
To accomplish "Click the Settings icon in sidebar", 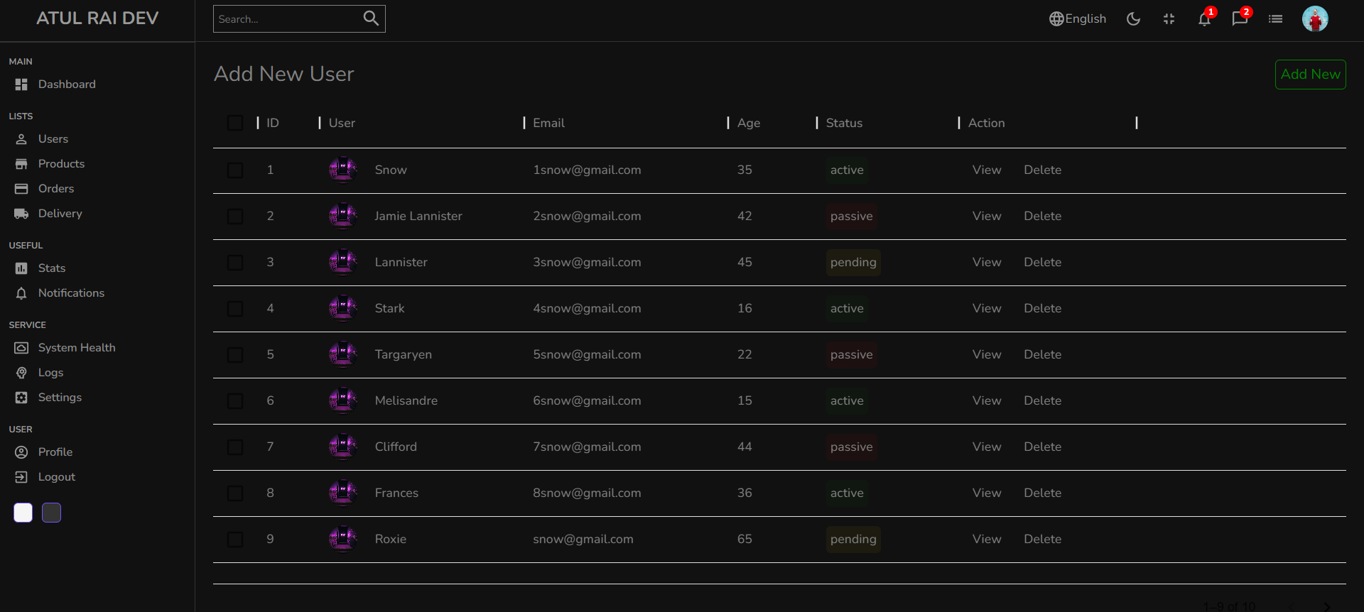I will [x=21, y=398].
